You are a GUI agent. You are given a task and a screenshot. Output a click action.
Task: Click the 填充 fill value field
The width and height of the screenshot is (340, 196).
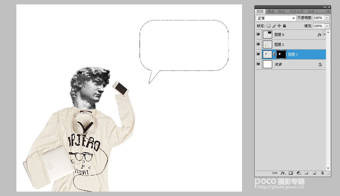(x=318, y=26)
